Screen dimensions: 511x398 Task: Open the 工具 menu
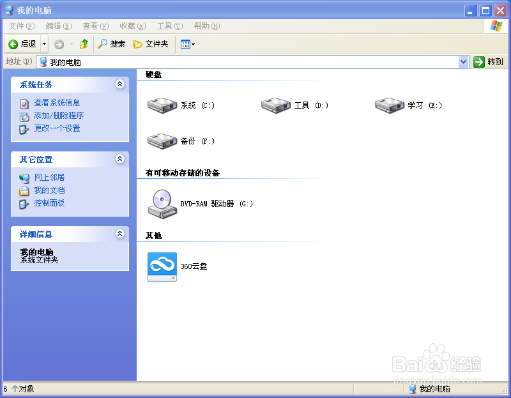[x=169, y=26]
